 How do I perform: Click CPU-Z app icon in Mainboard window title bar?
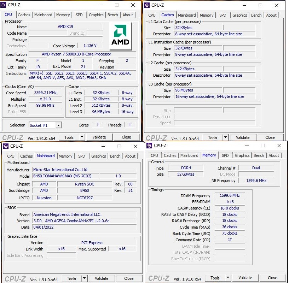(6, 146)
